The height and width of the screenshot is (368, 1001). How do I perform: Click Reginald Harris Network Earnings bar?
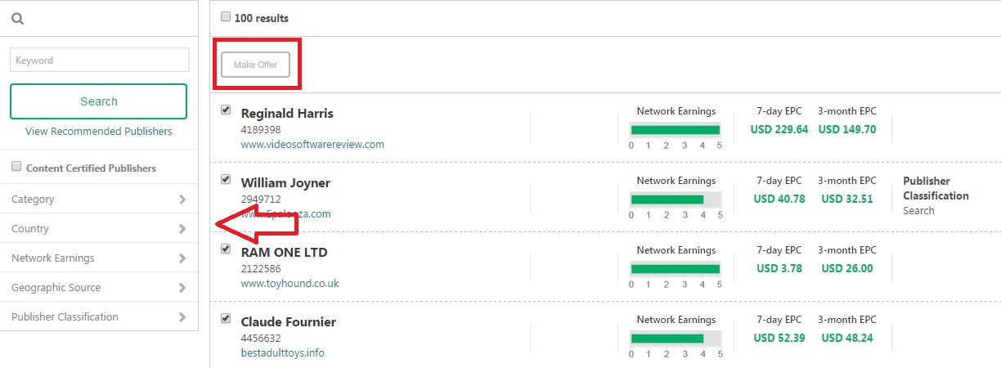point(676,129)
